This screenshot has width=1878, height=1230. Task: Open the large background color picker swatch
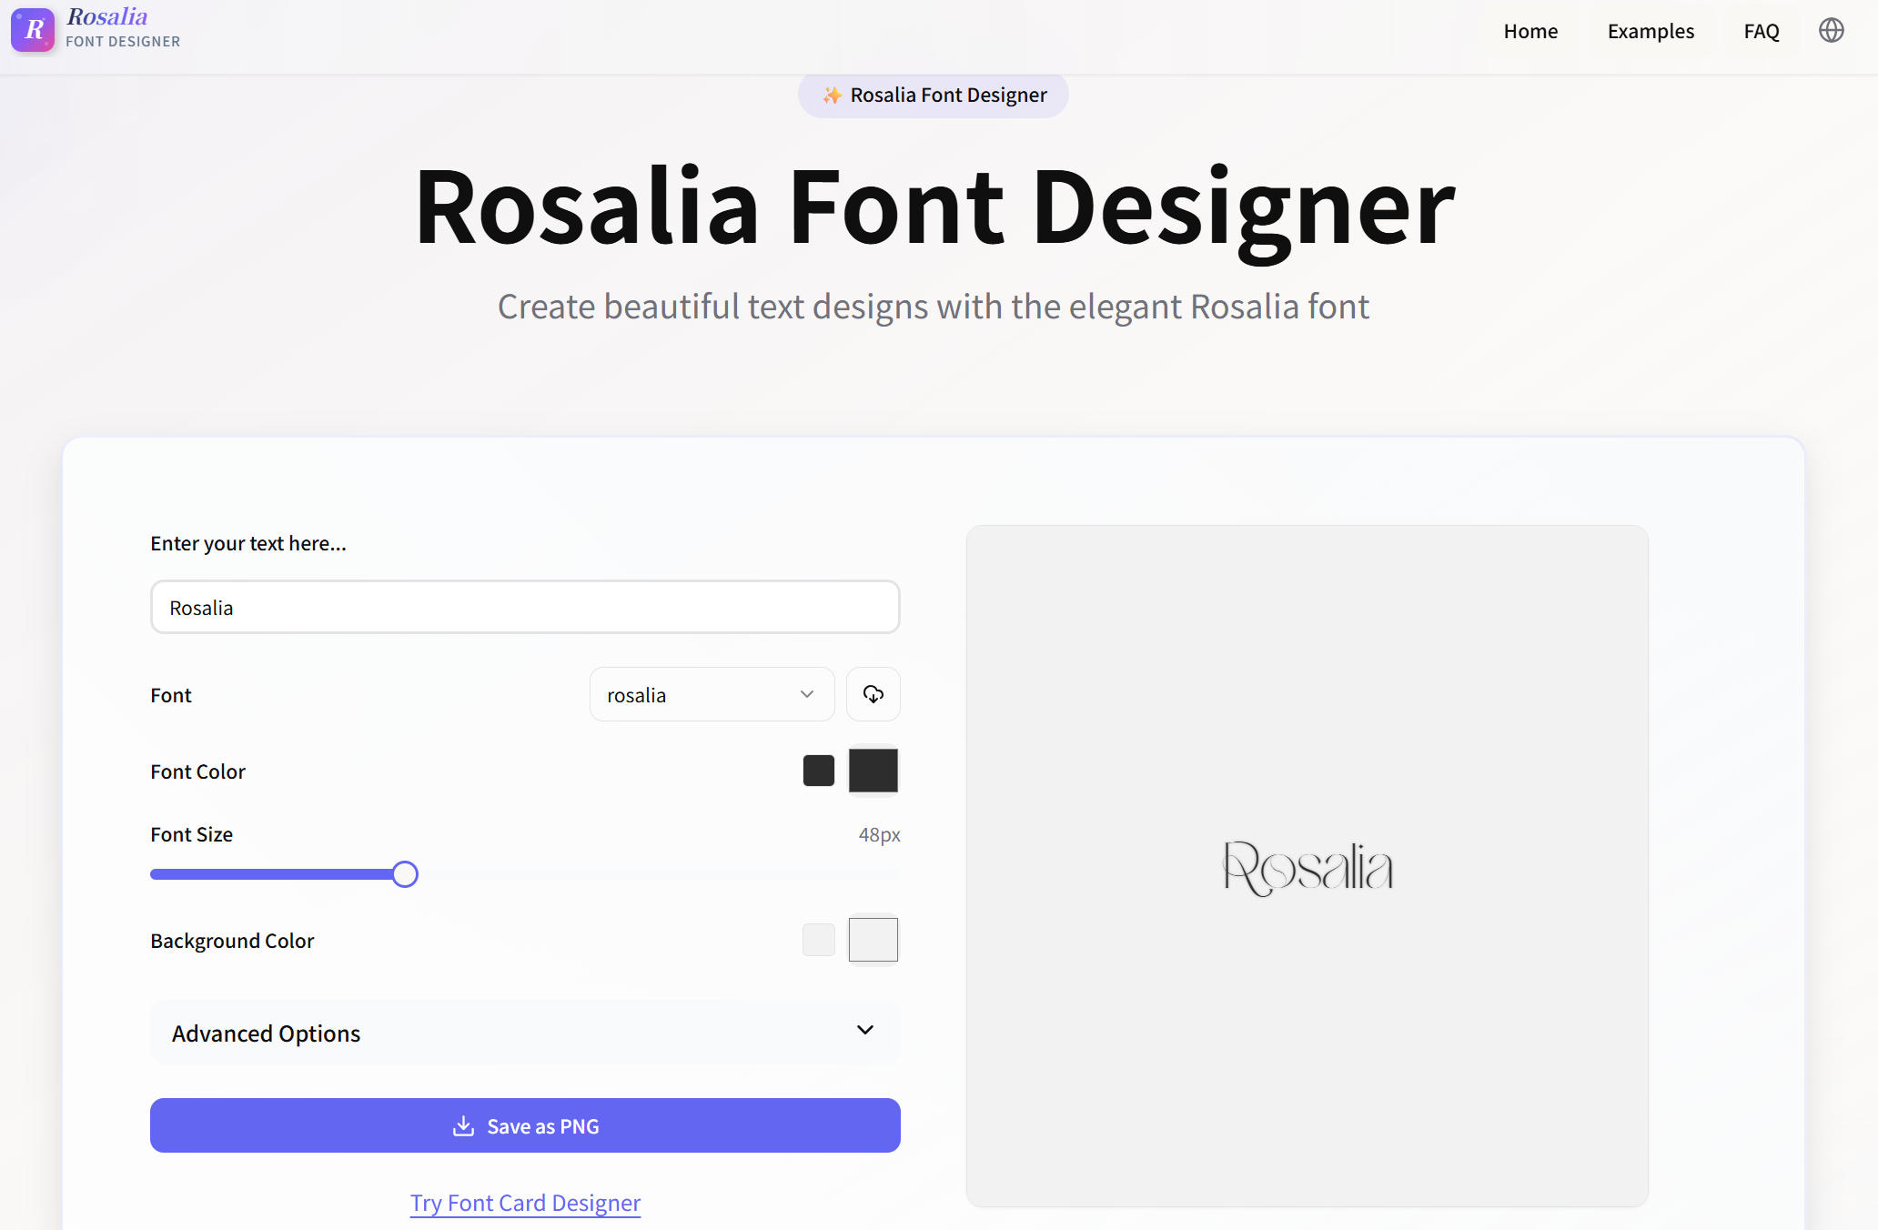click(873, 940)
